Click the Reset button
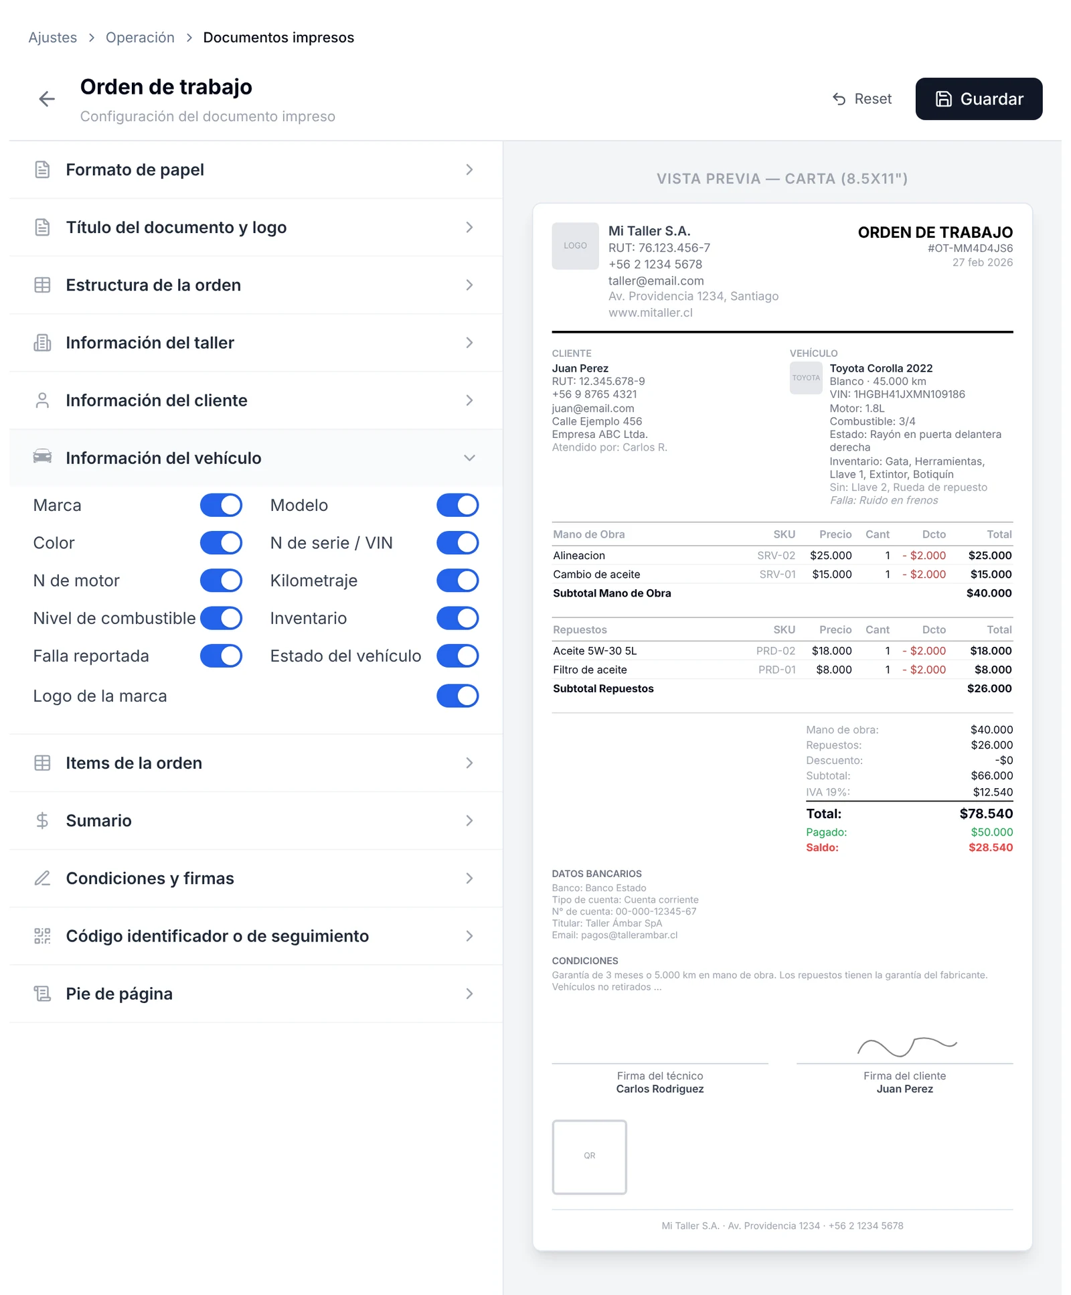 [862, 99]
